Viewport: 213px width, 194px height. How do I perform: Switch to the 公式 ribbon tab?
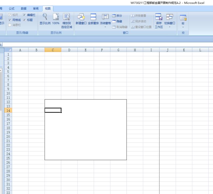pyautogui.click(x=11, y=9)
